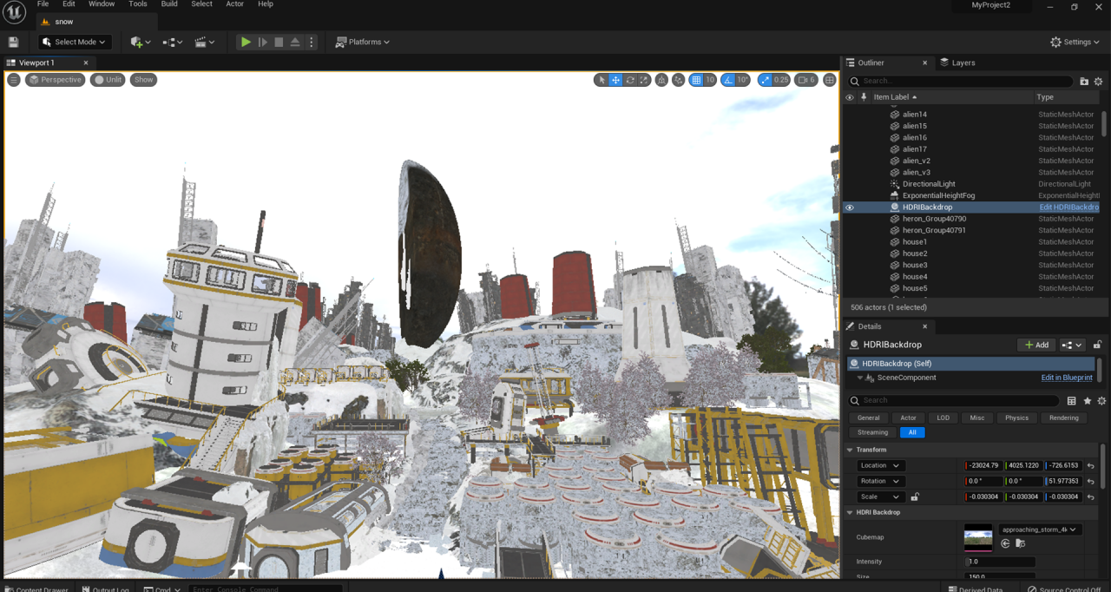Click the cinematics clapperboard icon

tap(205, 42)
